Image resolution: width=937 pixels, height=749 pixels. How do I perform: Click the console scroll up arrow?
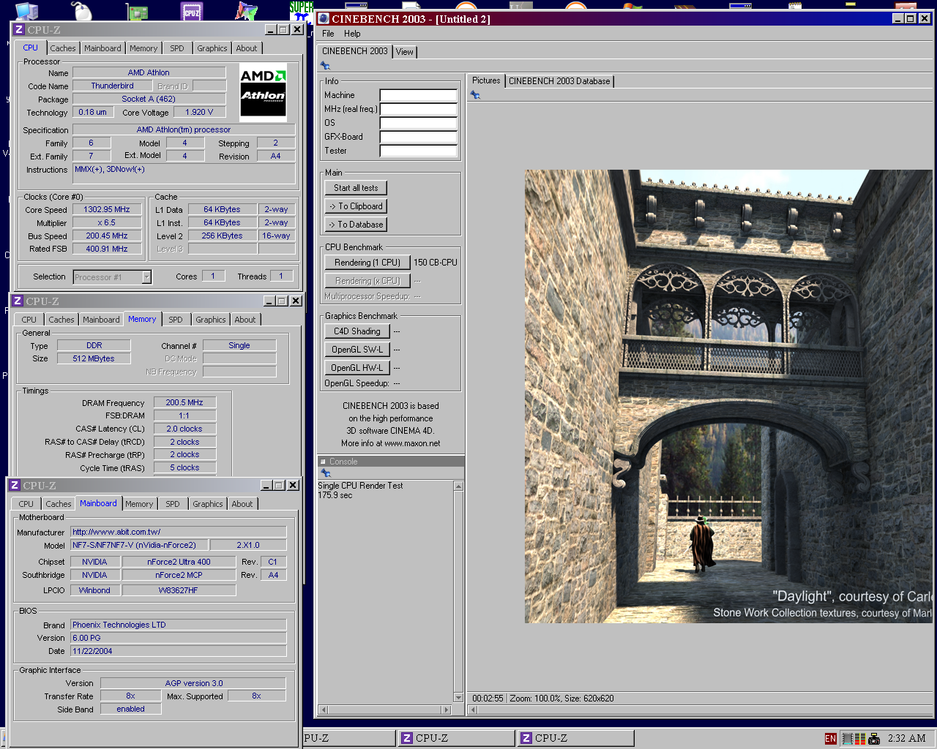458,486
